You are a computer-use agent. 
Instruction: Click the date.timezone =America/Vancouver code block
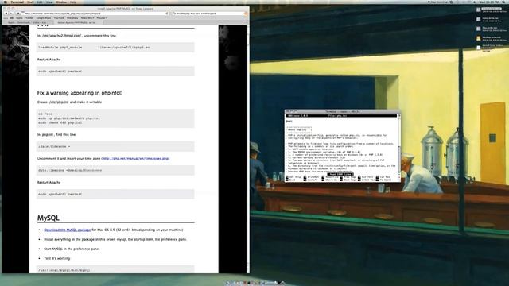(115, 170)
